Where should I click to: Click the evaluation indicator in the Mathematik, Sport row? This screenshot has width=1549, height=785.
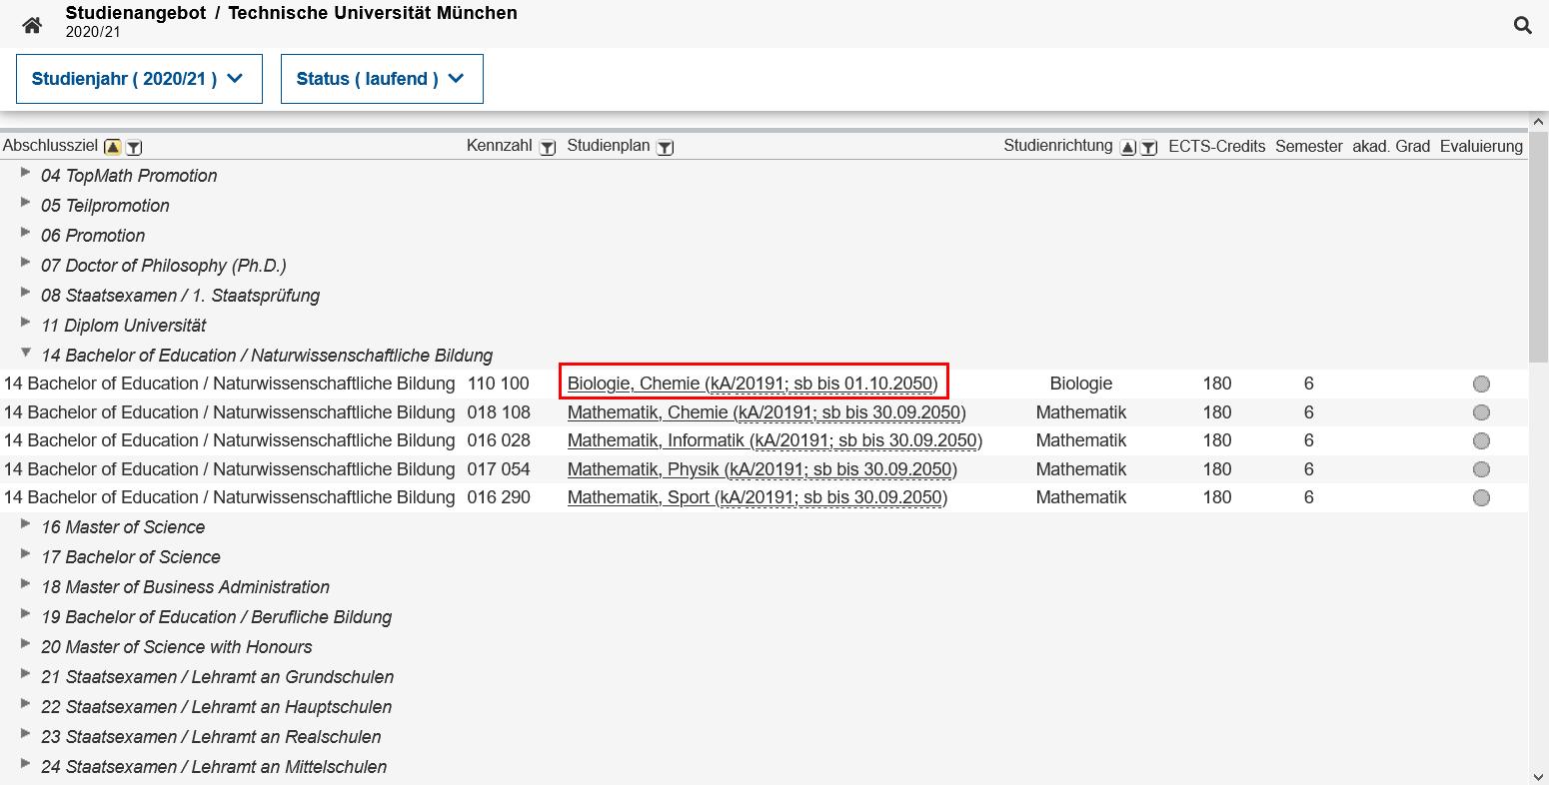(x=1481, y=498)
